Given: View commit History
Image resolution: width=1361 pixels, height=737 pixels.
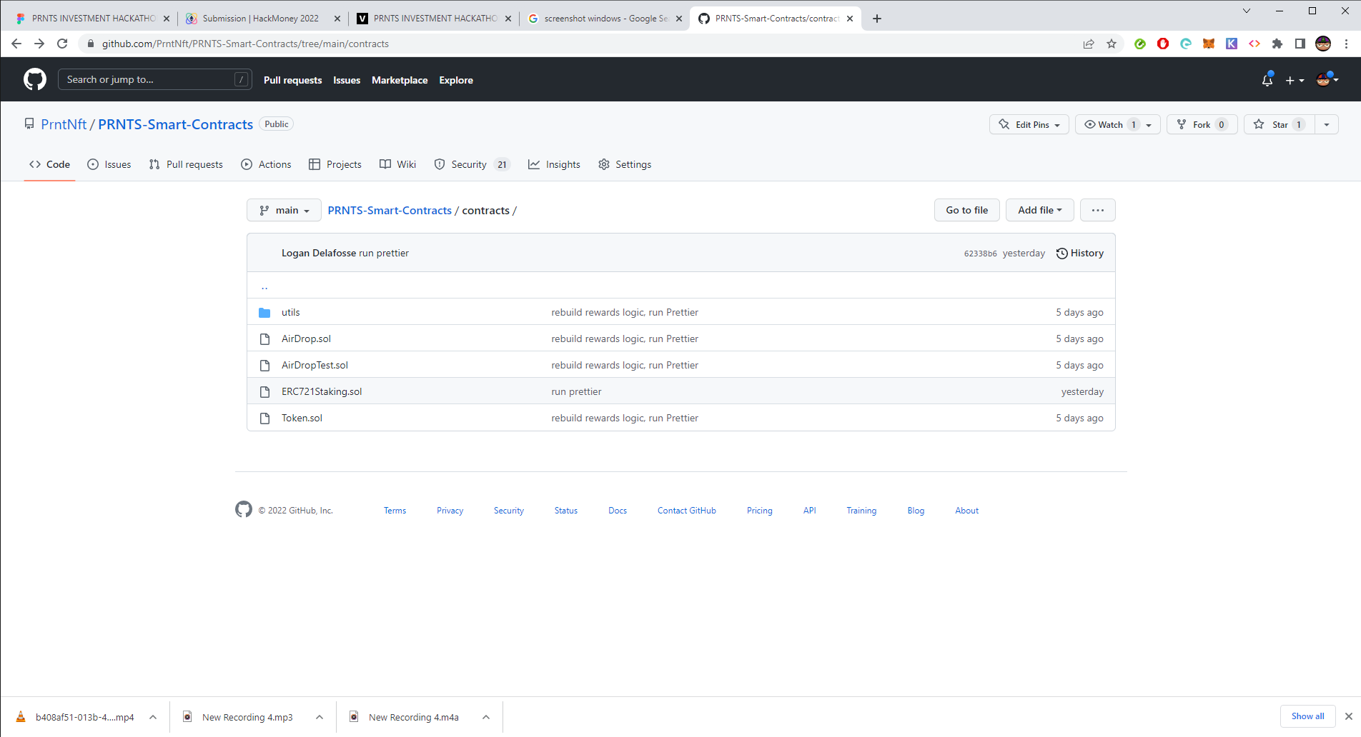Looking at the screenshot, I should [1080, 253].
